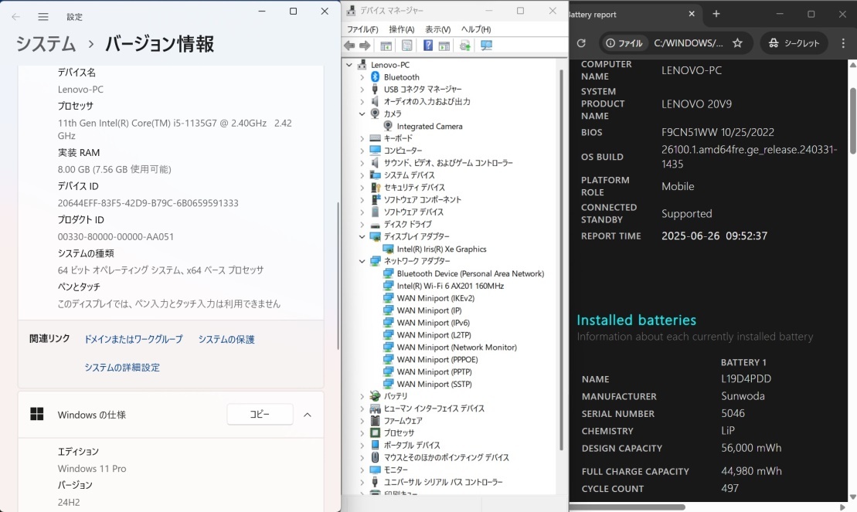
Task: Collapse the Windows の仕様 section chevron
Action: tap(308, 415)
